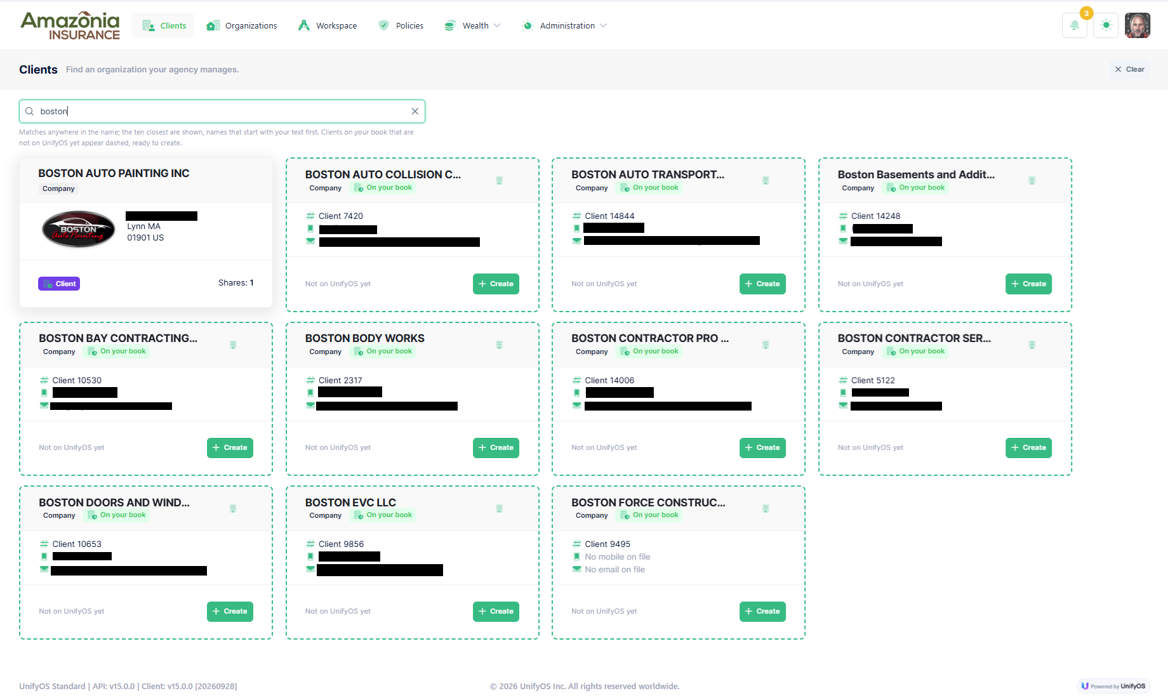
Task: Click the Powered by UnifyOS badge
Action: point(1114,686)
